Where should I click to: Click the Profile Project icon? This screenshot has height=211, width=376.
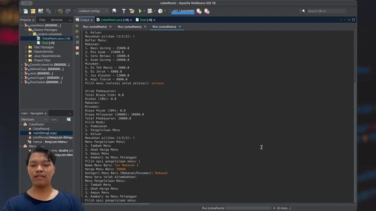pyautogui.click(x=160, y=11)
